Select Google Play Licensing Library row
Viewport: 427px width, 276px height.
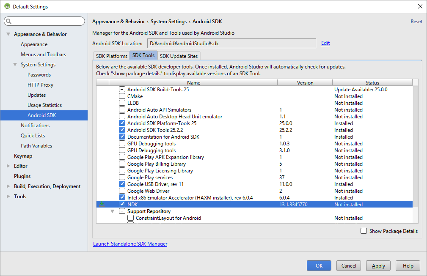[x=254, y=170]
